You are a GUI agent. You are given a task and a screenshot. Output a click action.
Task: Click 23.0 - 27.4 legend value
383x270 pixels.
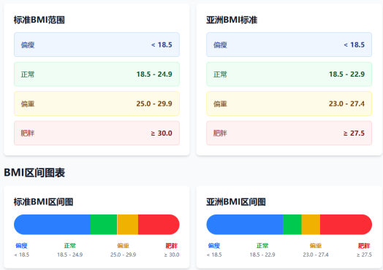pos(316,255)
